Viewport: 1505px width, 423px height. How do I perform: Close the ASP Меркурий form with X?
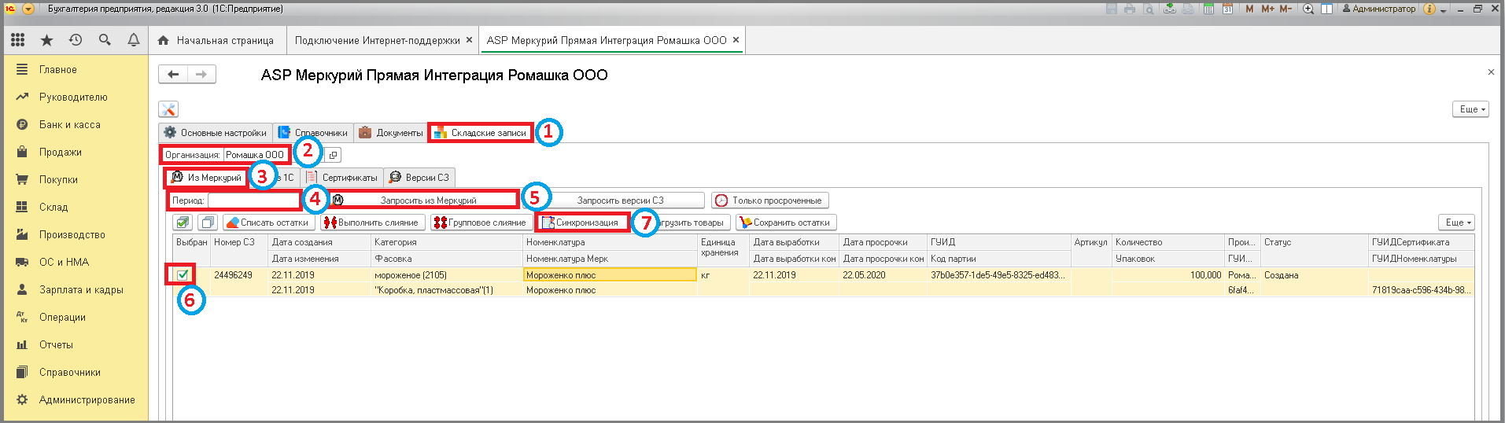point(1491,72)
